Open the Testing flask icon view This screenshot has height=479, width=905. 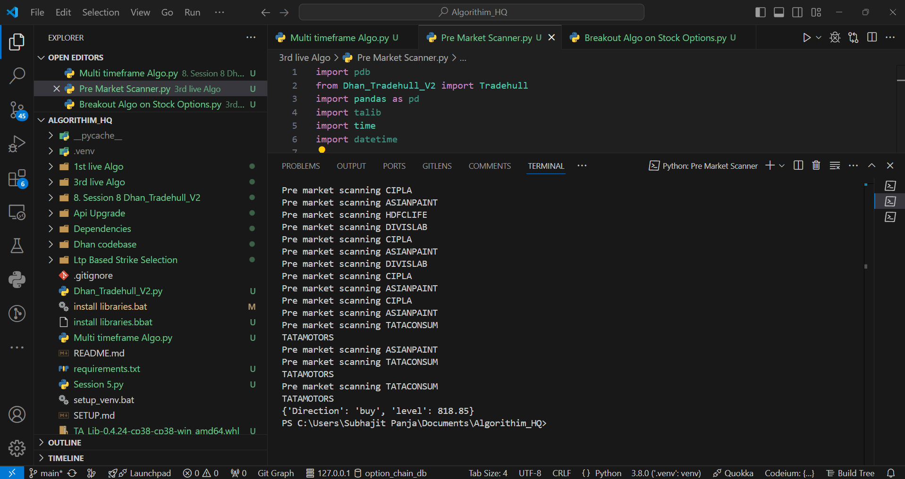point(17,246)
